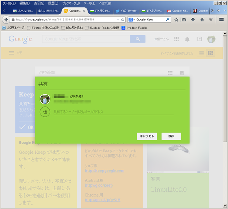228x209 pixels.
Task: Switch to the (10) Twitter tab
Action: pos(126,11)
